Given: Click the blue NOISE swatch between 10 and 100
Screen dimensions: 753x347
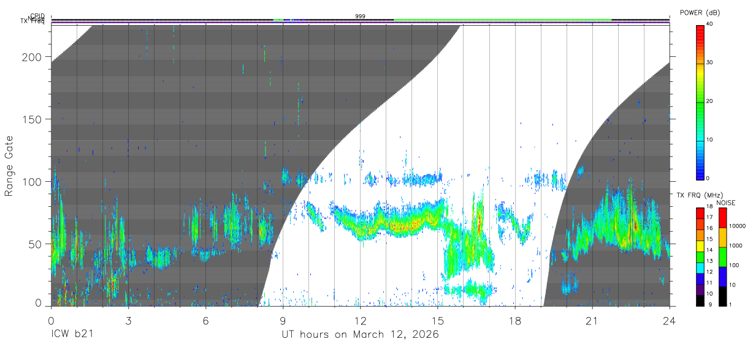Looking at the screenshot, I should point(722,277).
